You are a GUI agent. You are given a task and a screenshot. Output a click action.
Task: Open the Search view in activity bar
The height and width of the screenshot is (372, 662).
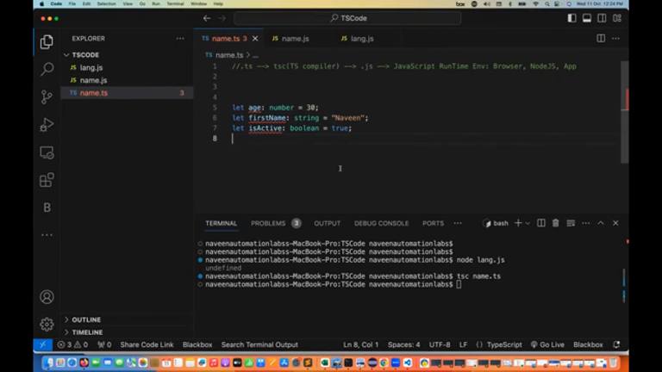coord(47,69)
